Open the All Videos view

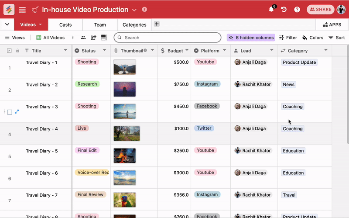(x=51, y=38)
